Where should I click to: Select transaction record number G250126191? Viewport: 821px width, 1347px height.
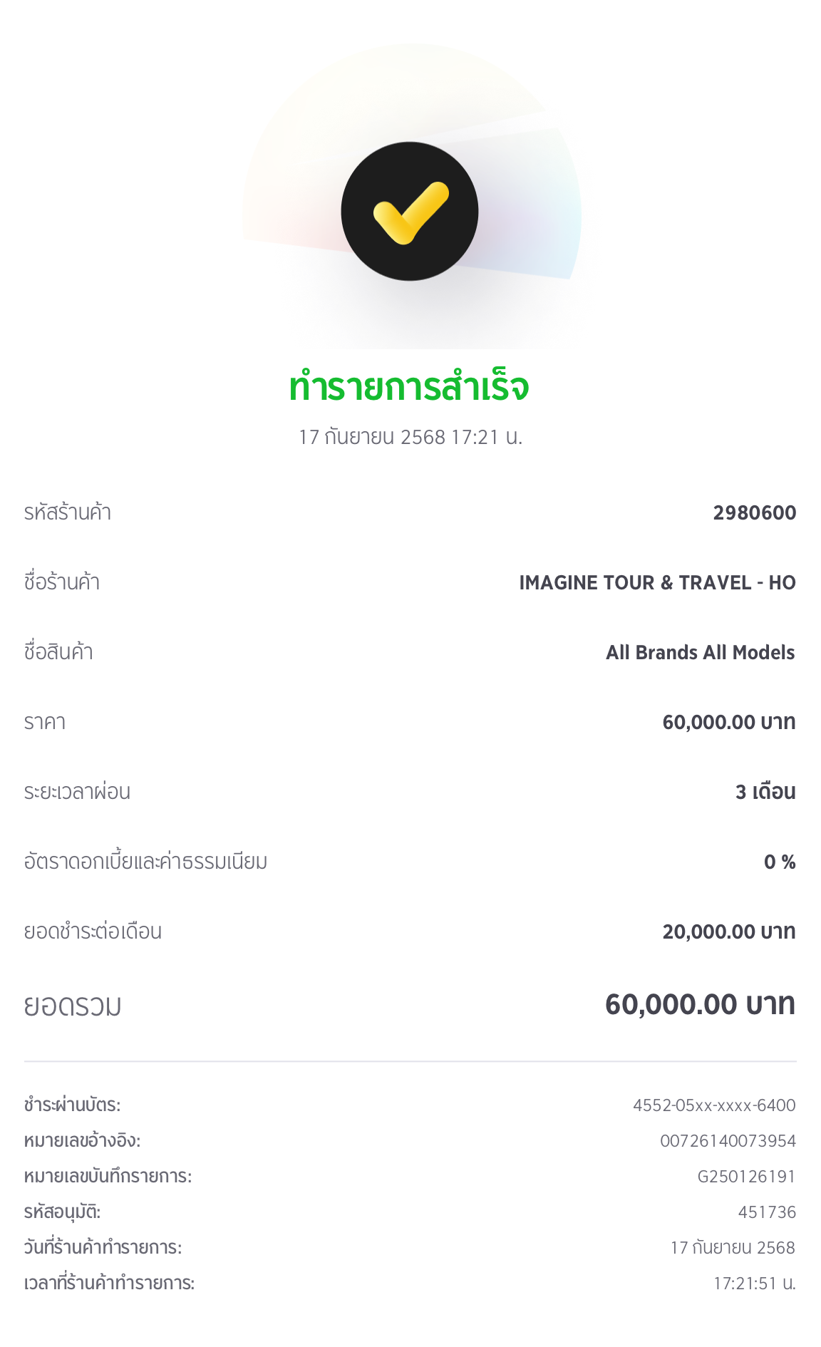[745, 1177]
